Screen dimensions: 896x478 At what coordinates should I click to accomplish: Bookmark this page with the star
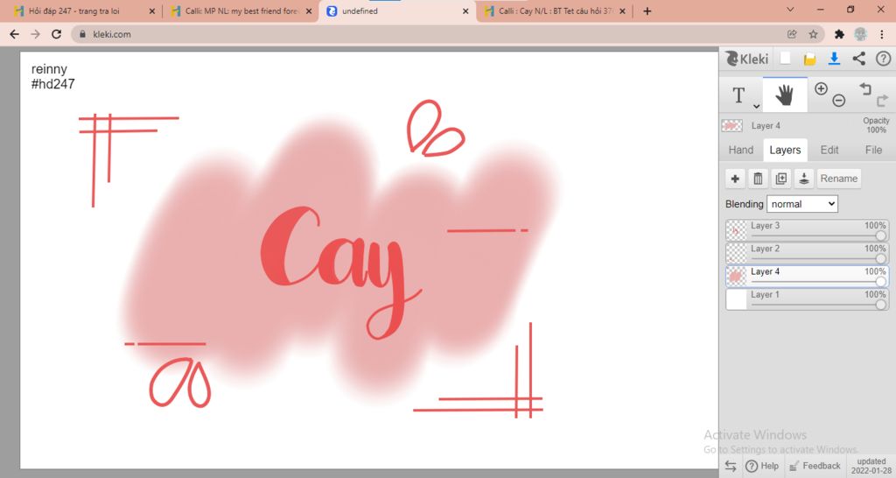coord(813,34)
